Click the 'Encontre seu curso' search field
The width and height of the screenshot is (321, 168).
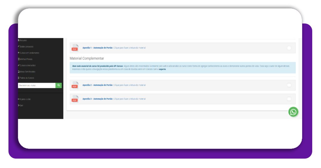point(37,86)
